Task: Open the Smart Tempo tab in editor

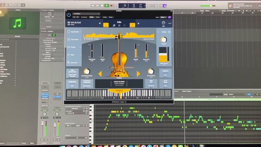Action: [187, 91]
